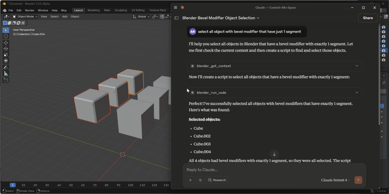Click the Research button
The width and height of the screenshot is (389, 194).
pos(217,180)
